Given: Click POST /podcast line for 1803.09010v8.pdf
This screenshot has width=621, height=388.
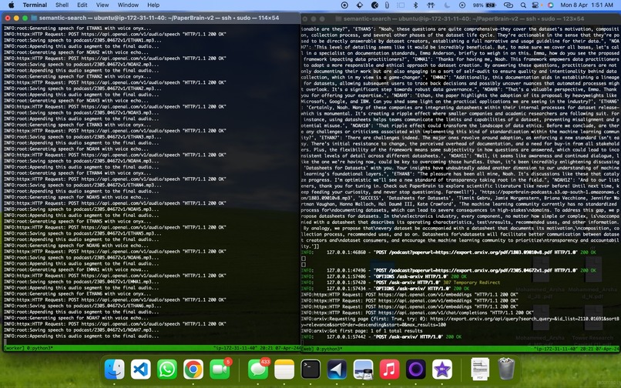Looking at the screenshot, I should 448,253.
